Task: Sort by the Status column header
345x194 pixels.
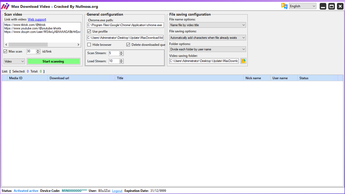Action: (x=318, y=78)
